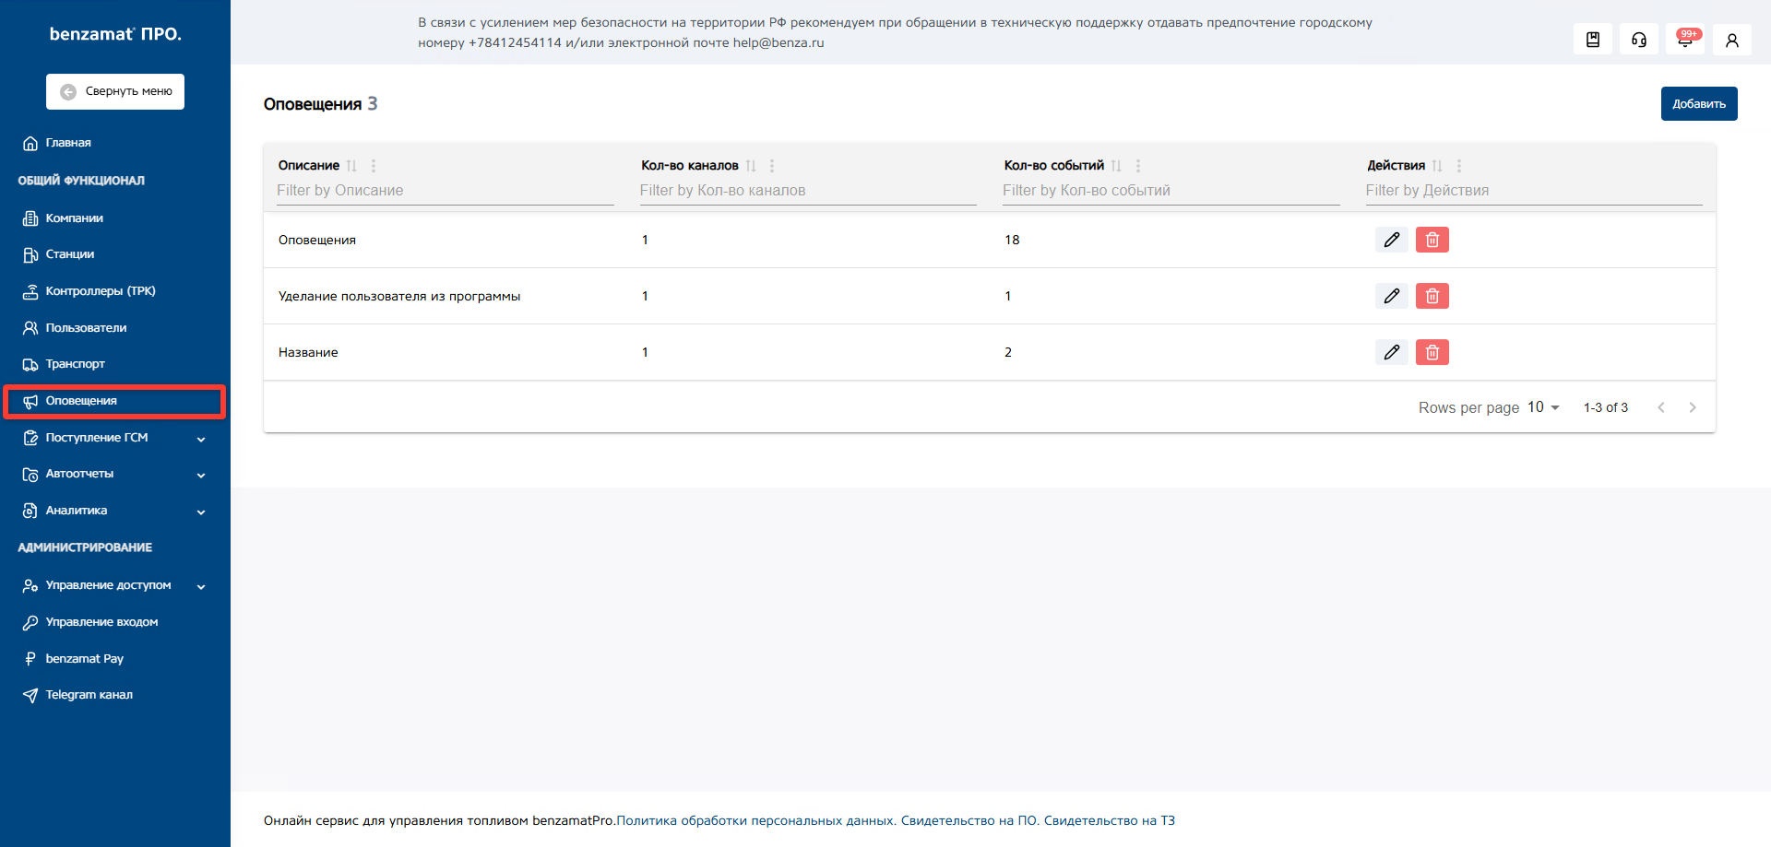Open the Rows per page dropdown
1771x847 pixels.
pos(1542,407)
